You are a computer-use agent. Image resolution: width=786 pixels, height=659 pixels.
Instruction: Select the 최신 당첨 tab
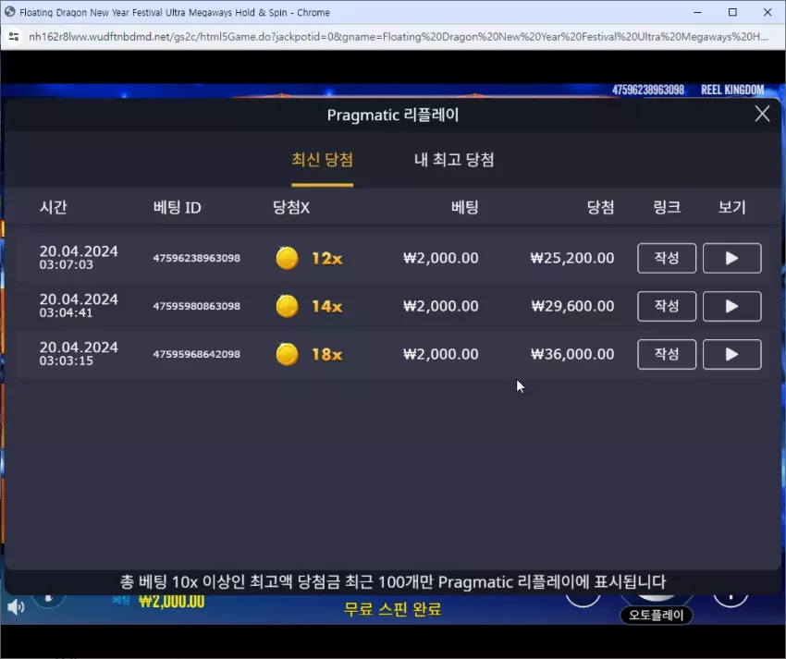pyautogui.click(x=323, y=160)
